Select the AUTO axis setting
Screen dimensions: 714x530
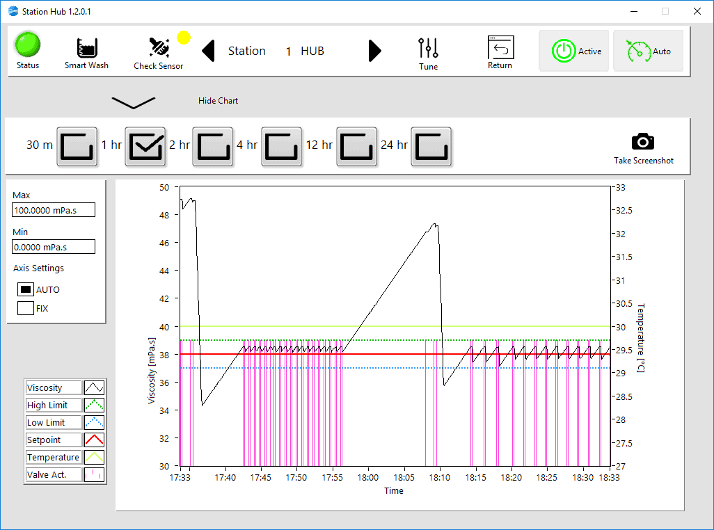[x=26, y=289]
